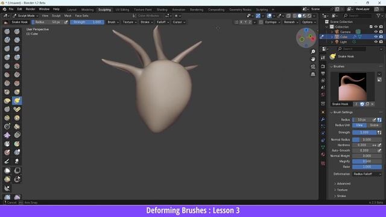Viewport: 386px width, 217px height.
Task: Click the Strength slider in tool header
Action: point(87,22)
